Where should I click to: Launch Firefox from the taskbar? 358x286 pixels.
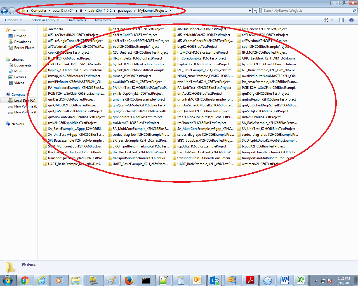pos(129,280)
